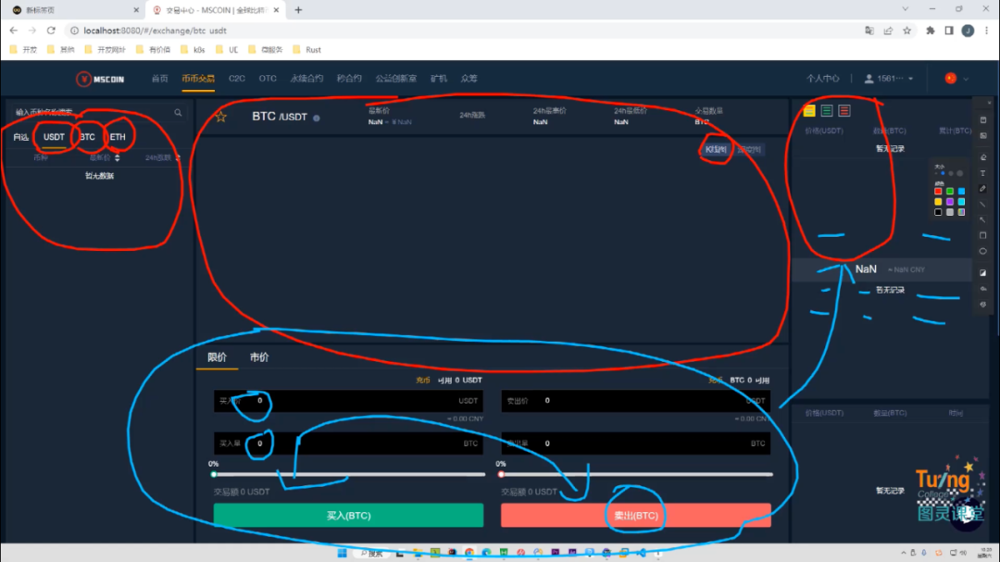Switch to the K-line chart view
The image size is (1000, 562).
[x=716, y=149]
